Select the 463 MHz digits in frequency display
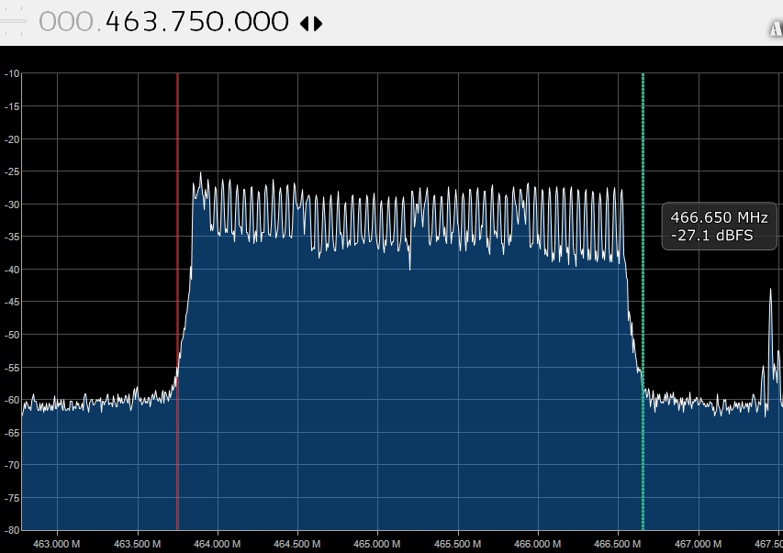This screenshot has height=553, width=783. [x=135, y=22]
